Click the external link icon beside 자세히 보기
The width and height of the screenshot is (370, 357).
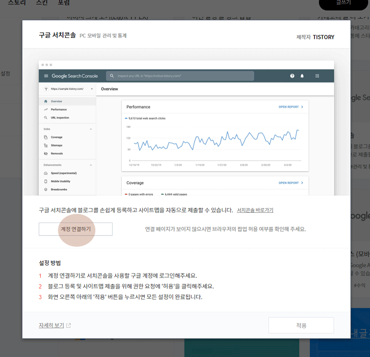68,326
